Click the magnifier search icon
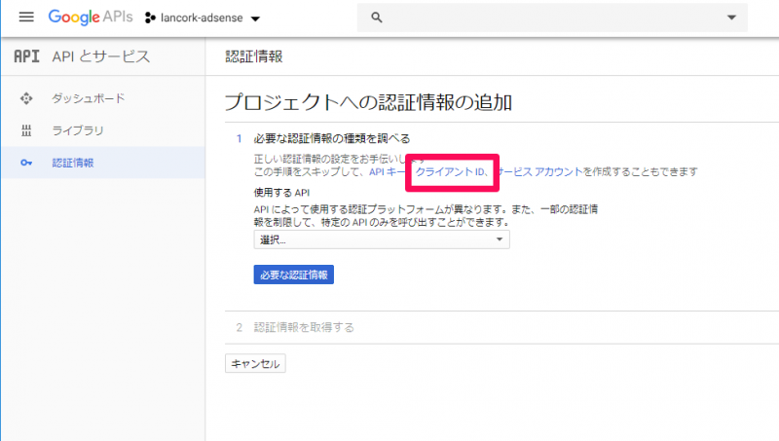The height and width of the screenshot is (441, 779). 378,18
